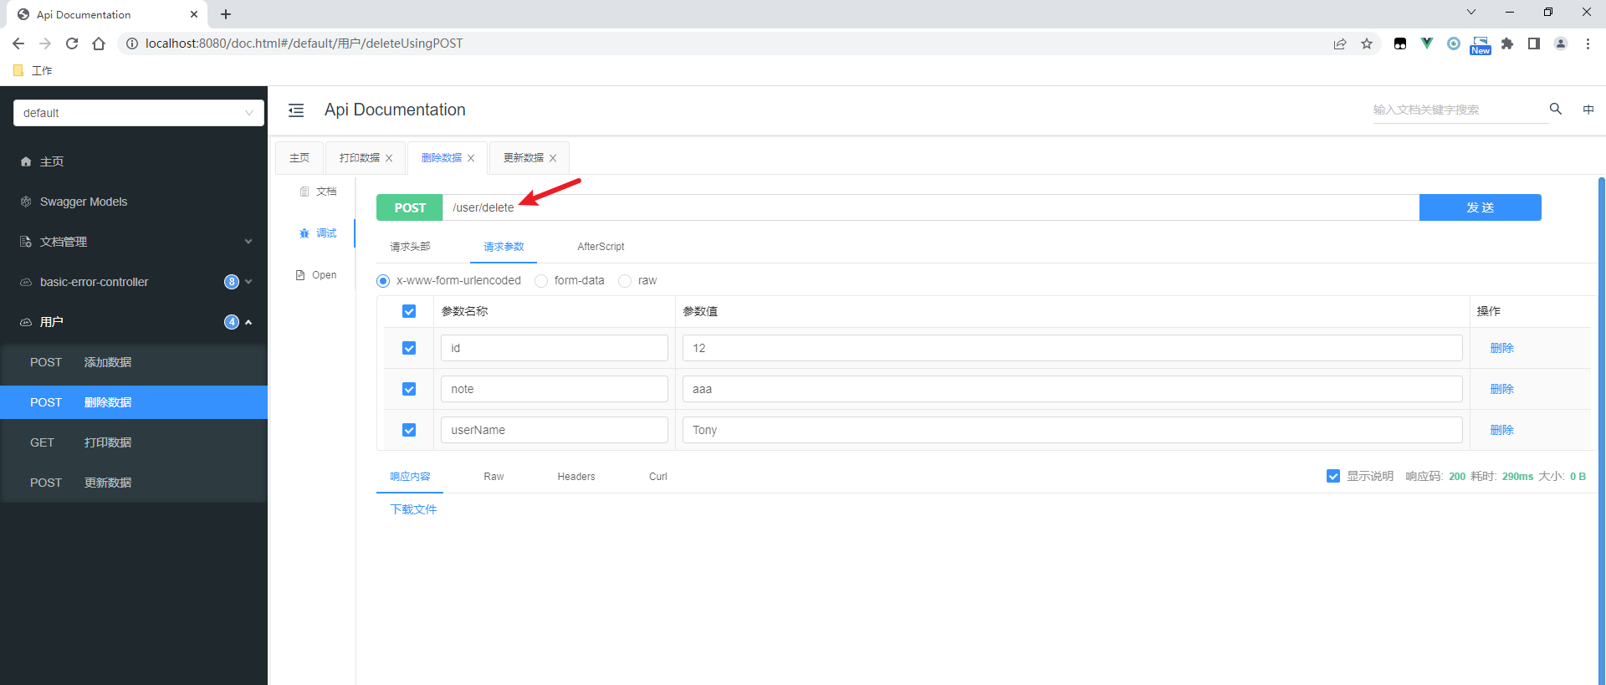This screenshot has width=1606, height=685.
Task: Toggle the 显示说明 checkbox
Action: click(x=1333, y=476)
